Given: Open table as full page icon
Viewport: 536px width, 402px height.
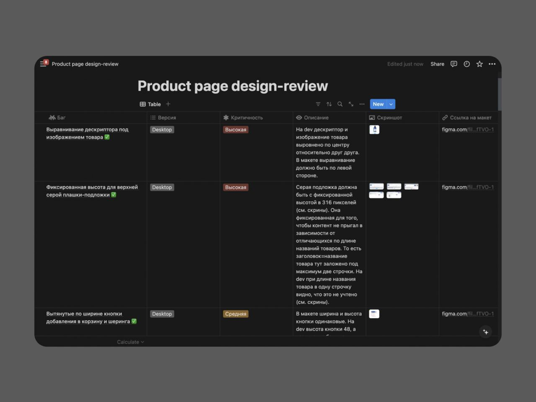Looking at the screenshot, I should coord(351,104).
